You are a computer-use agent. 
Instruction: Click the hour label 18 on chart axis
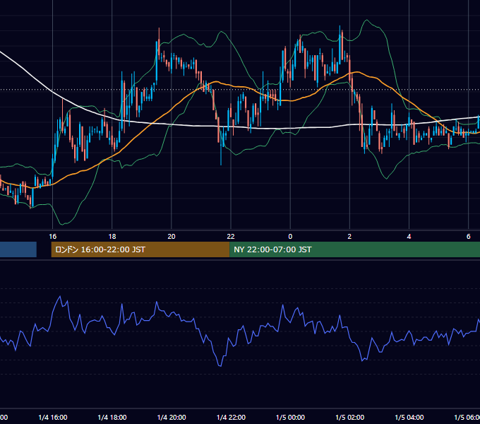112,236
